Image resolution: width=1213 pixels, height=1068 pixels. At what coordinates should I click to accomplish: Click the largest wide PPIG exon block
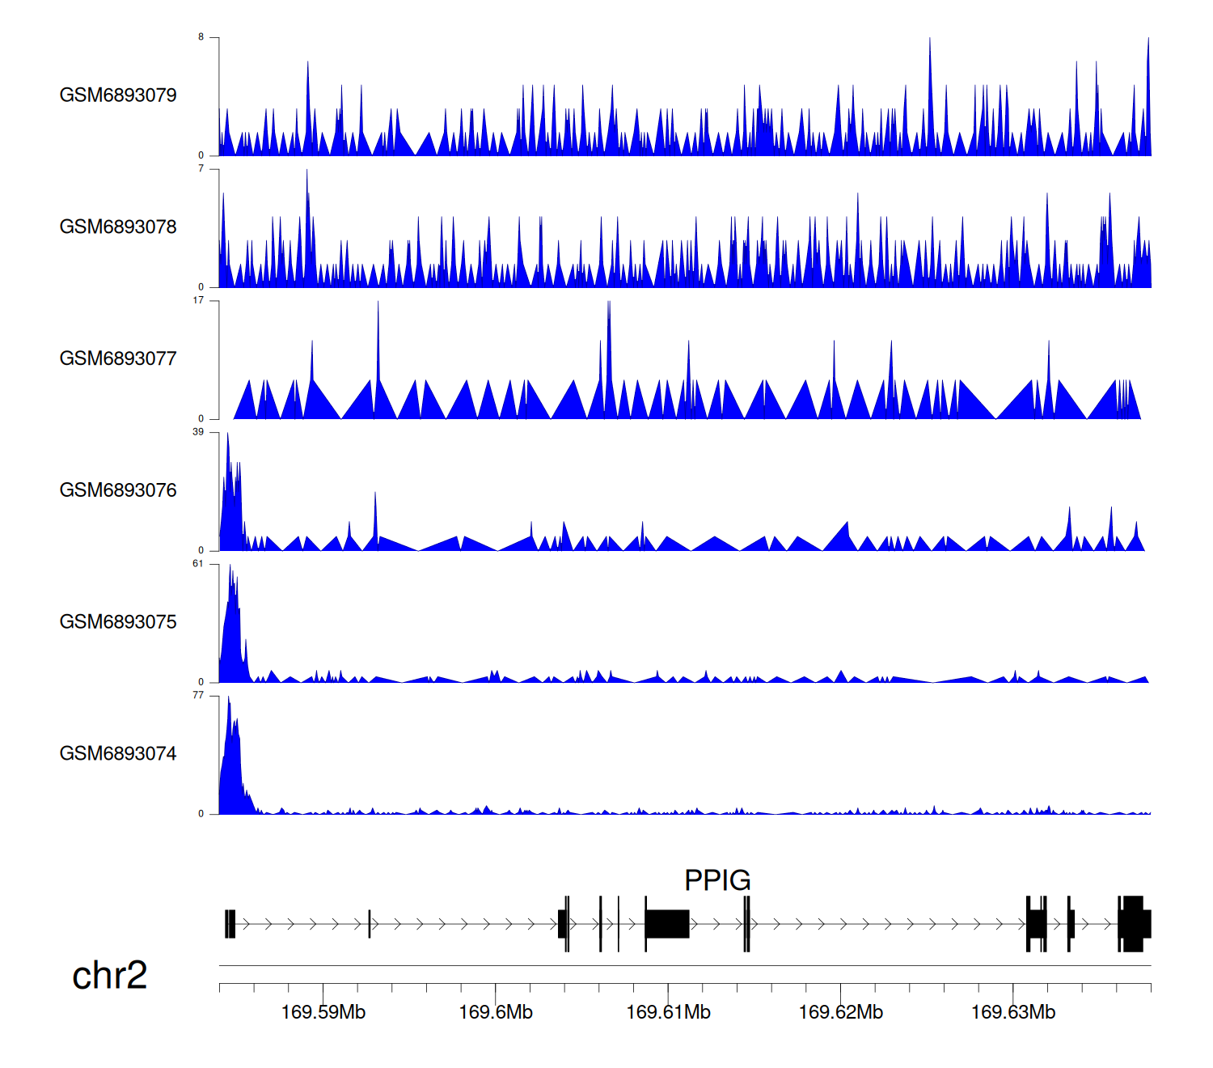tap(667, 924)
